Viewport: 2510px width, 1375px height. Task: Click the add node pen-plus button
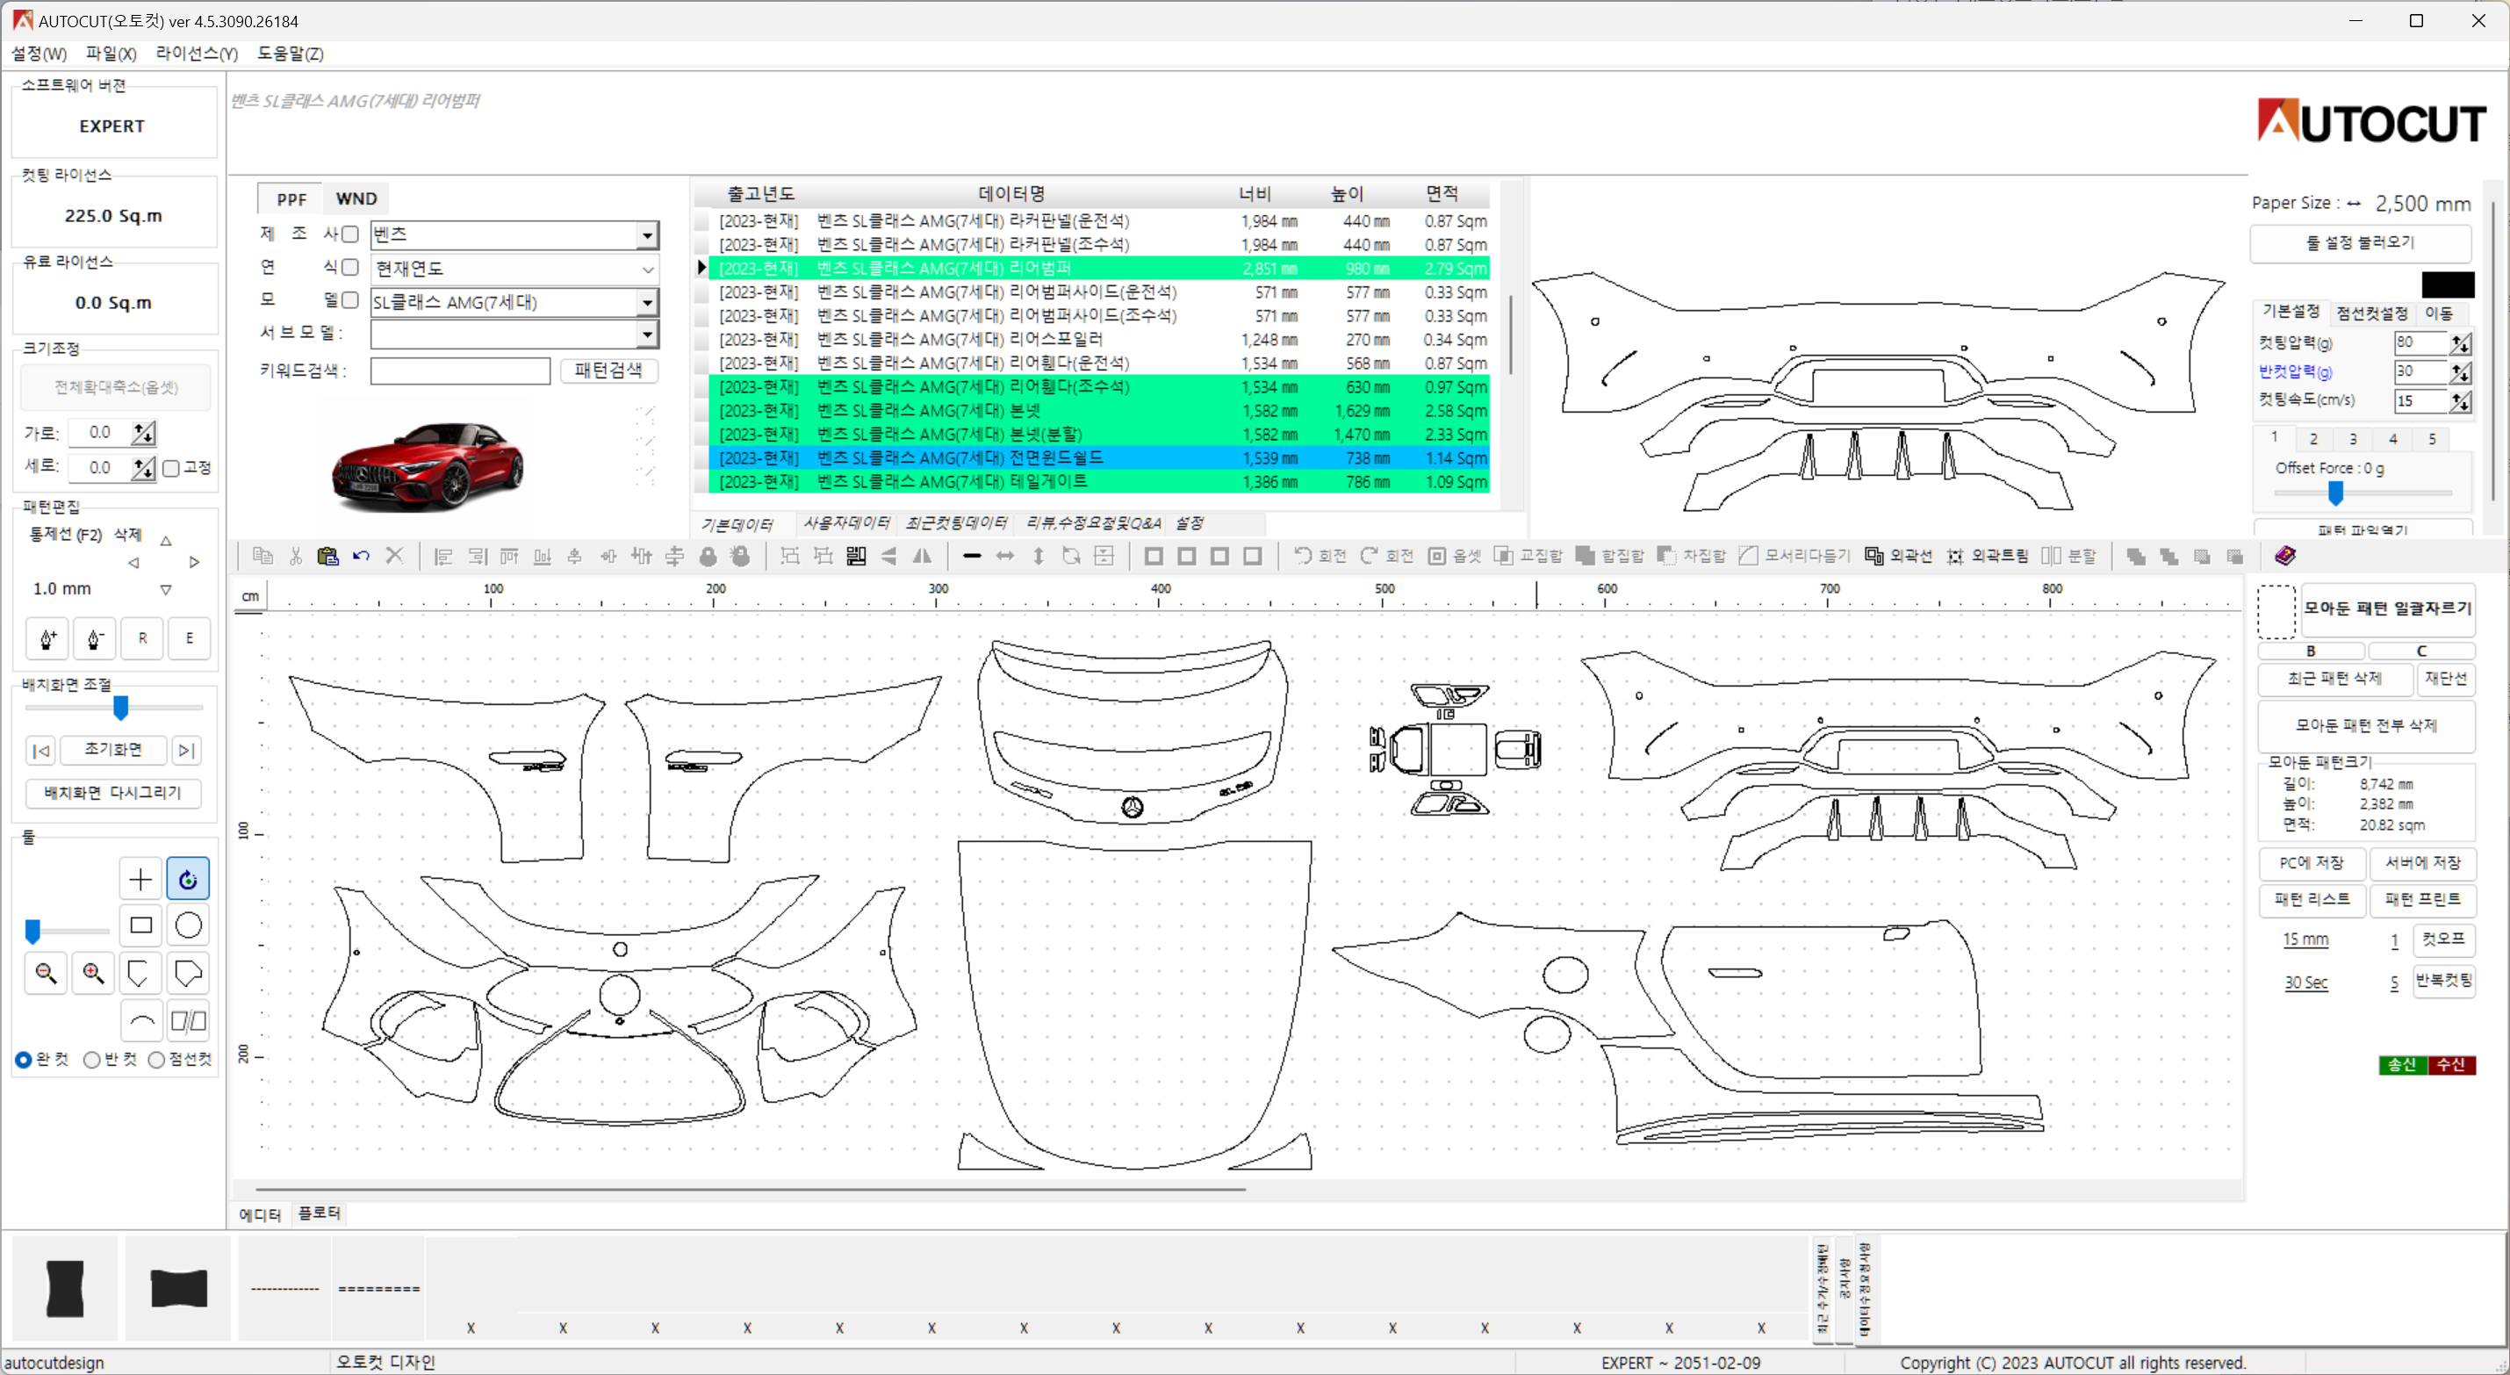[47, 639]
